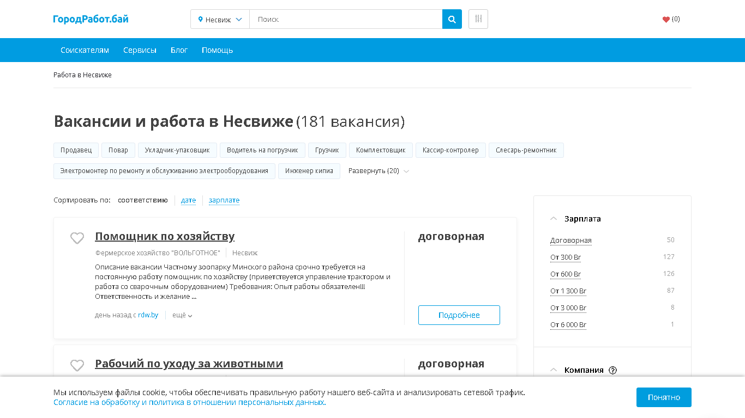
Task: Open the Соискателям menu
Action: (x=85, y=50)
